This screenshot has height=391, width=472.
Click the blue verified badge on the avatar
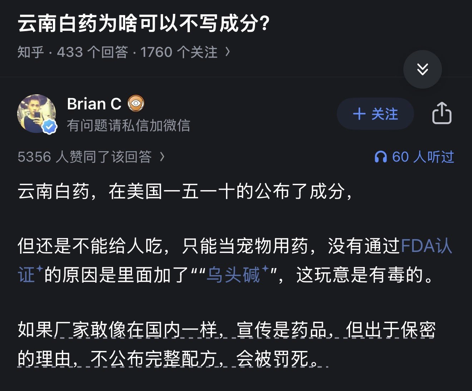[x=50, y=127]
